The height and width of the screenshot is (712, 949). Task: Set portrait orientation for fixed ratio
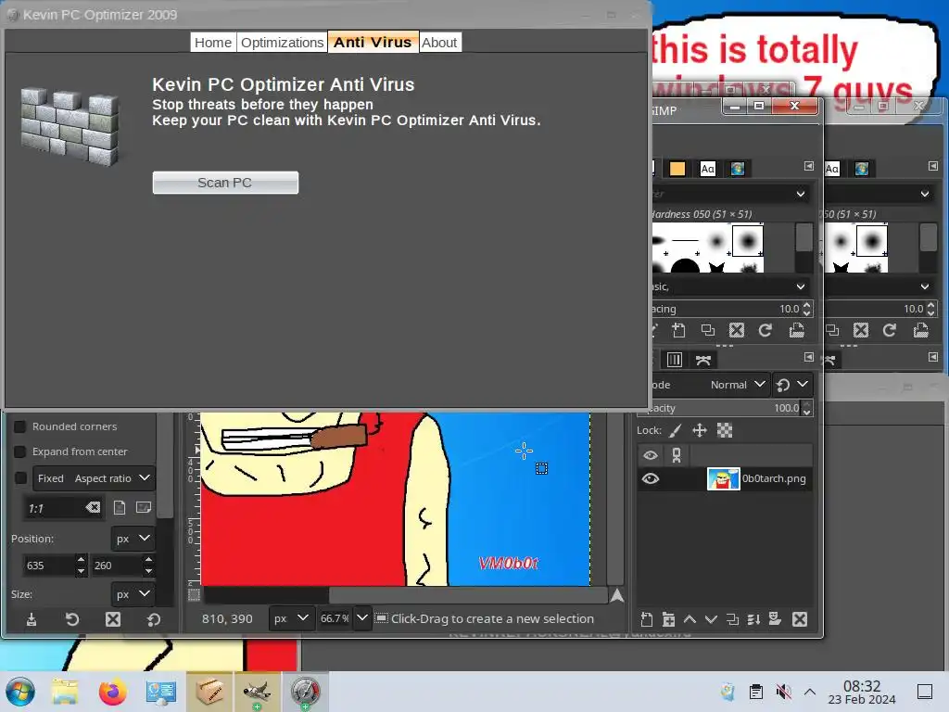pyautogui.click(x=120, y=507)
